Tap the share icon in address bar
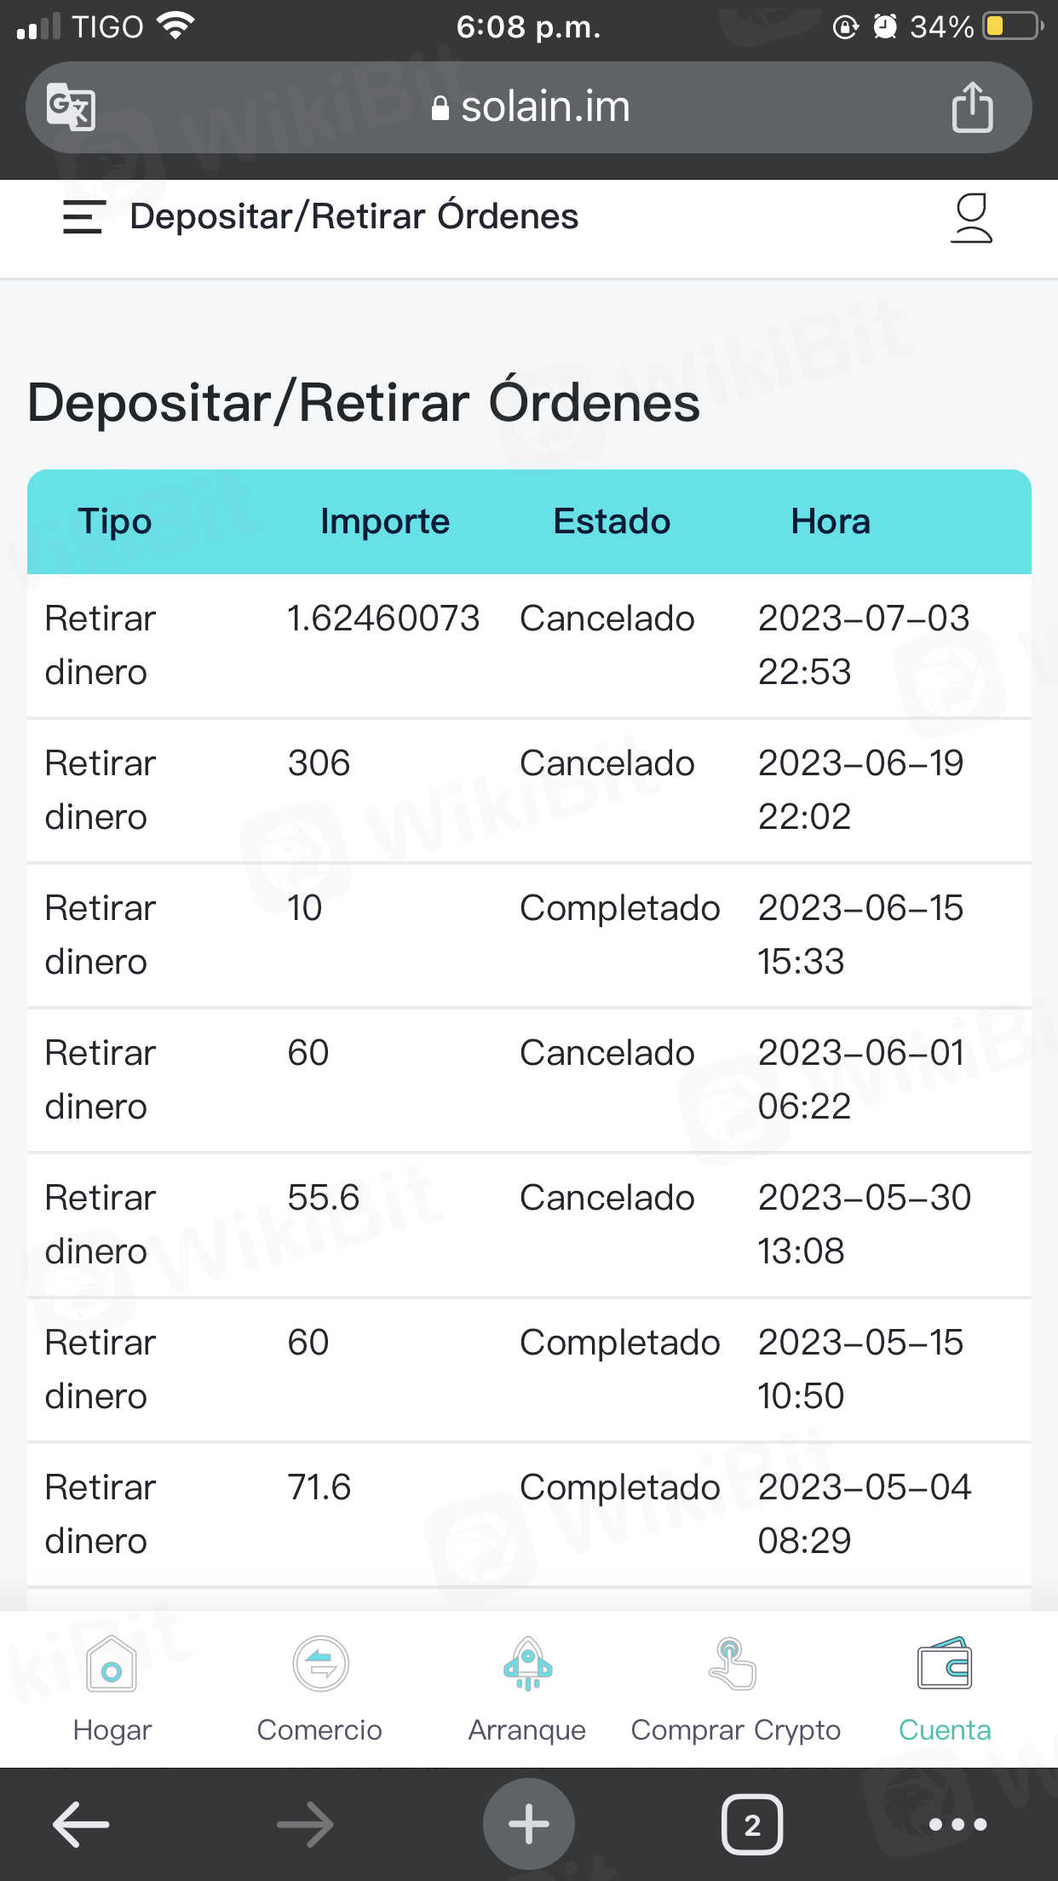 972,107
